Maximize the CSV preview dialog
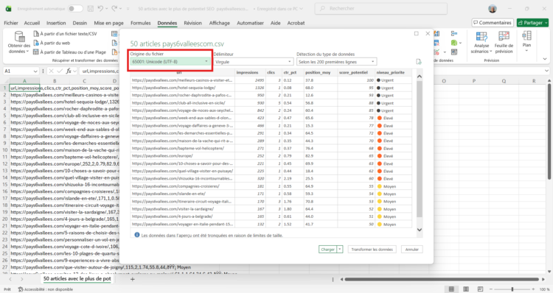 (x=416, y=33)
